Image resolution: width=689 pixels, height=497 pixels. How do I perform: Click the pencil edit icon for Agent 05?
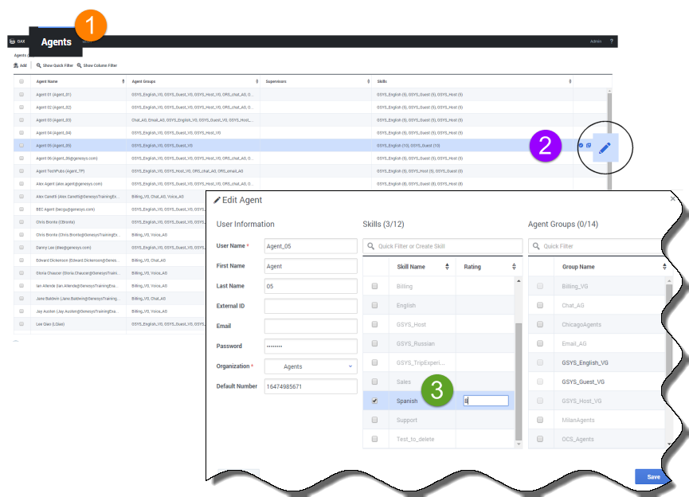coord(605,147)
